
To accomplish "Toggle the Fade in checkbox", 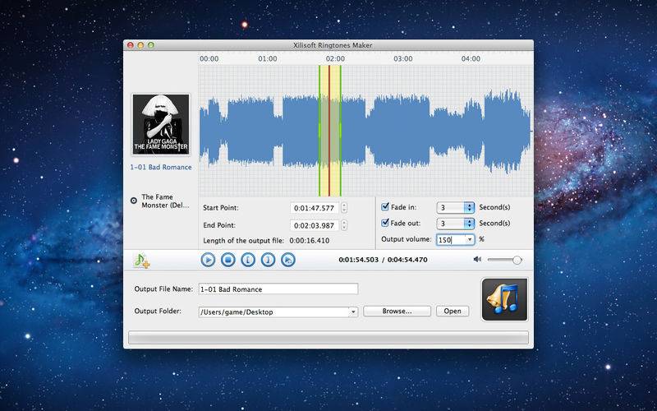I will click(x=385, y=206).
